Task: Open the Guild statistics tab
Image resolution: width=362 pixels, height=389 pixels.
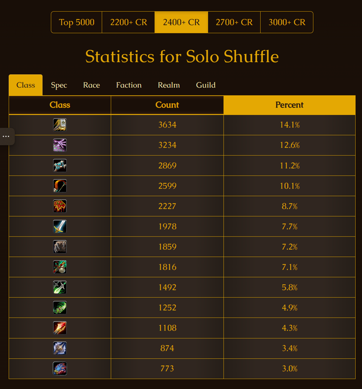Action: [206, 85]
